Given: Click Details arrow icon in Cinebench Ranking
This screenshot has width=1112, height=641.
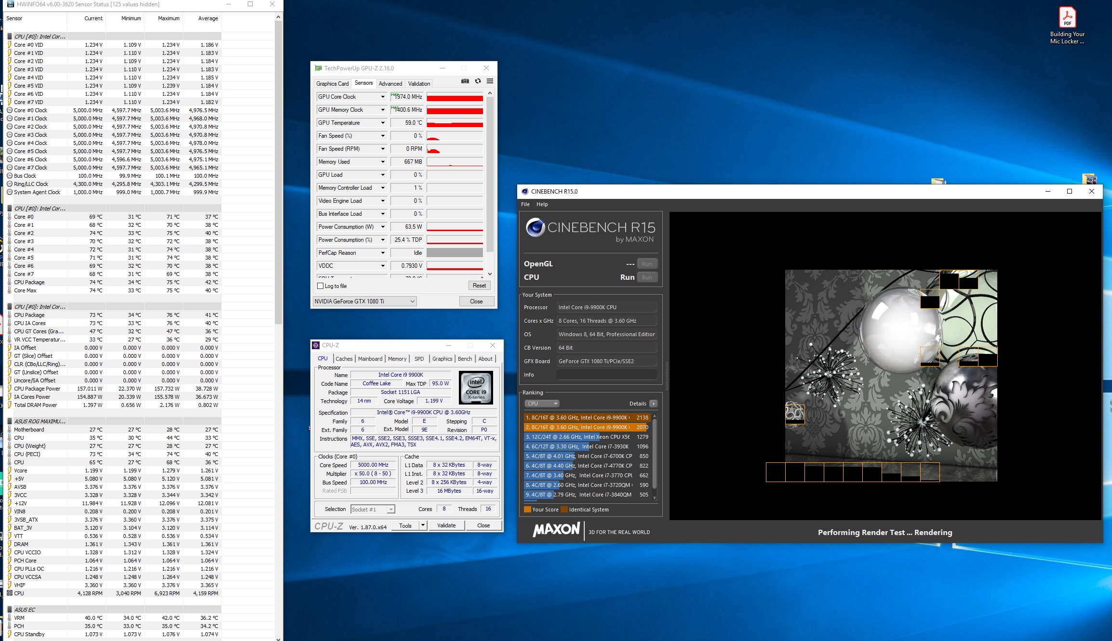Looking at the screenshot, I should click(653, 404).
